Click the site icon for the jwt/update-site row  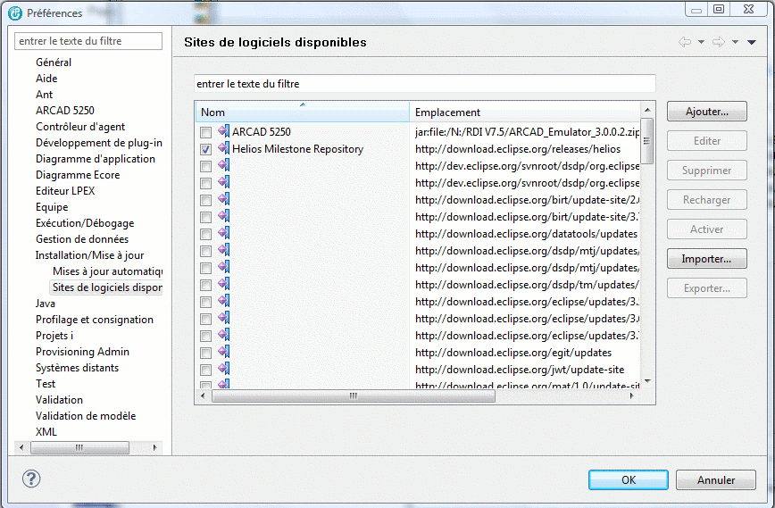coord(224,369)
